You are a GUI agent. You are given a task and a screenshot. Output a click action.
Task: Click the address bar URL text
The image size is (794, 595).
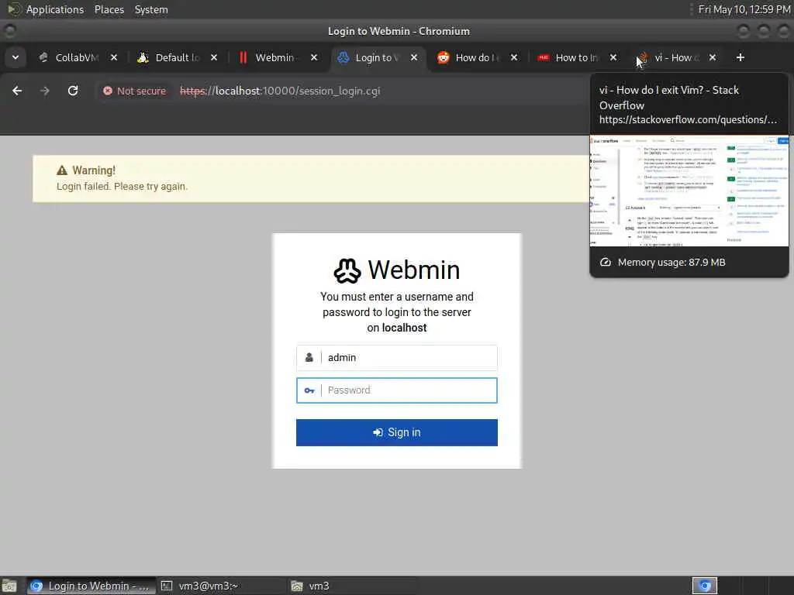[280, 91]
